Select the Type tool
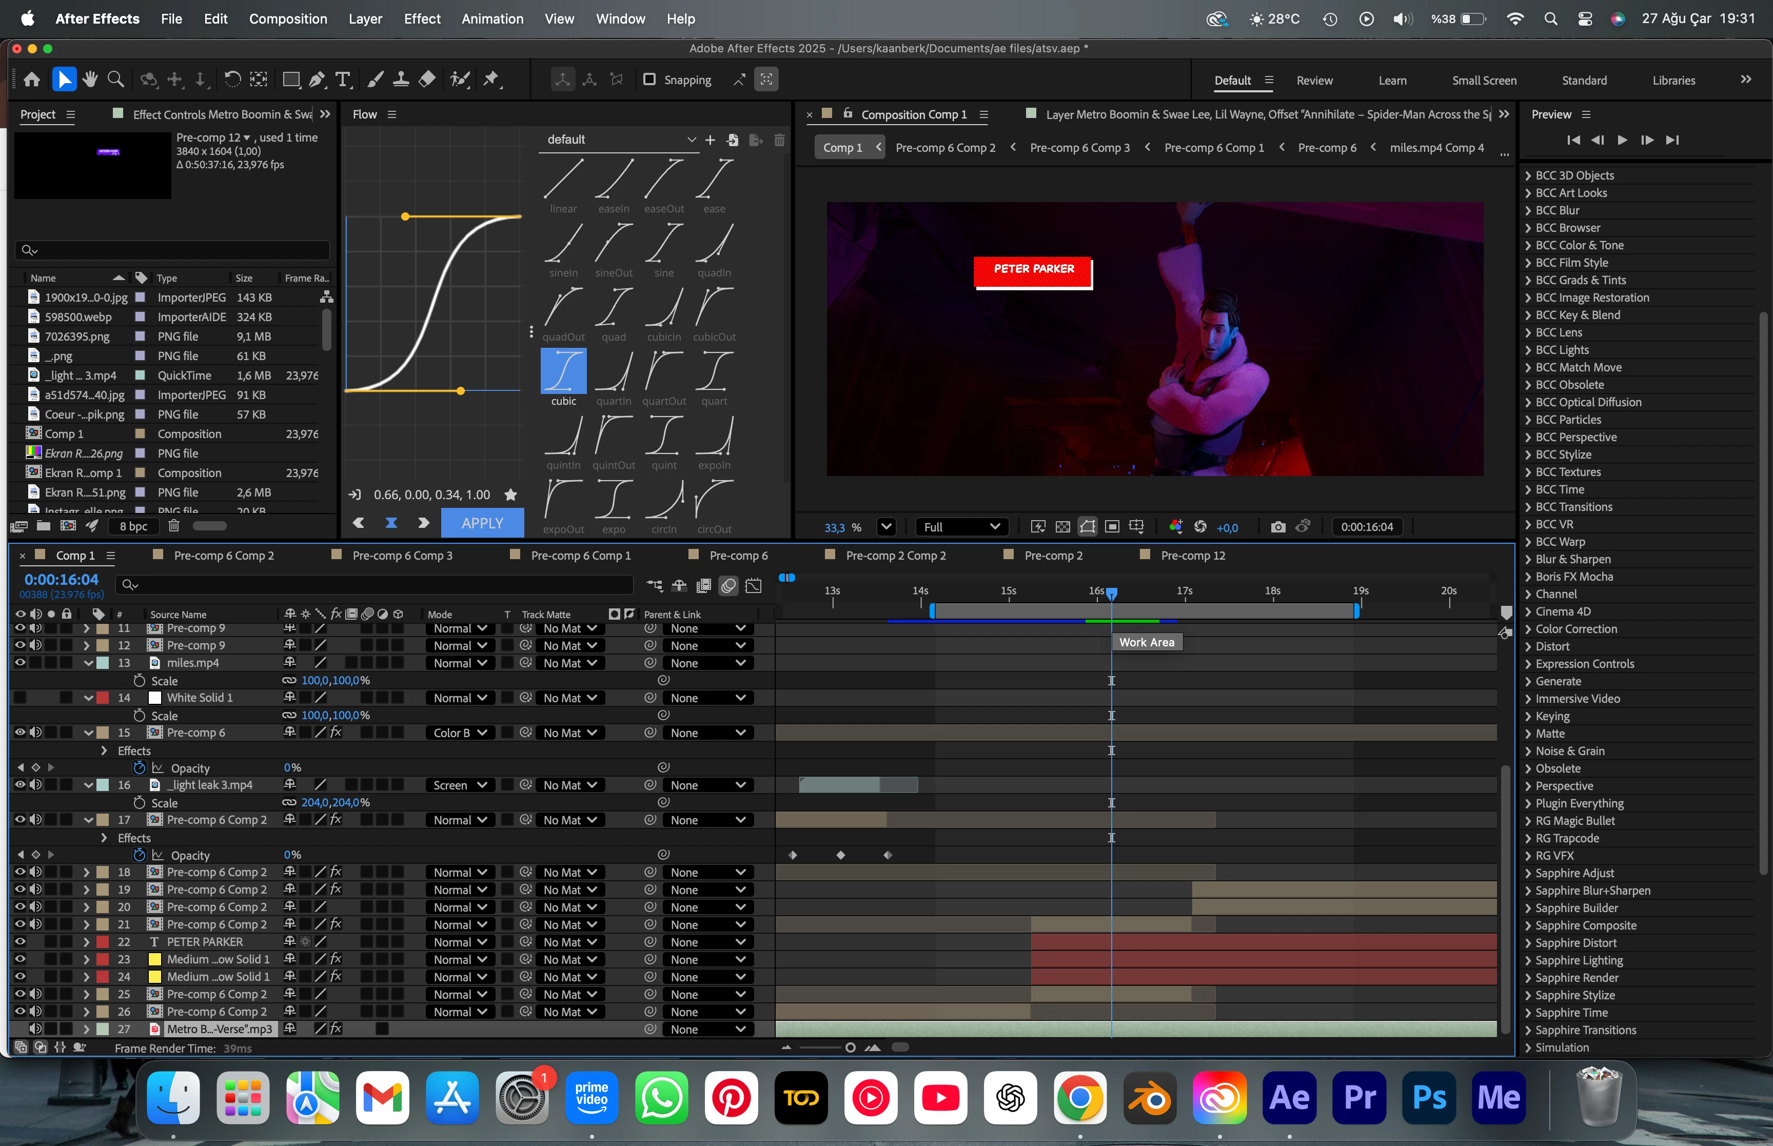This screenshot has width=1773, height=1146. coord(342,80)
